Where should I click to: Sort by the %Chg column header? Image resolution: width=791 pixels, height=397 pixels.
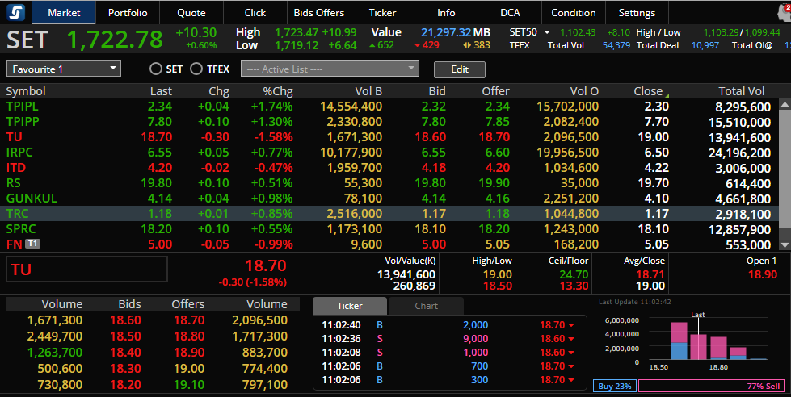(277, 91)
